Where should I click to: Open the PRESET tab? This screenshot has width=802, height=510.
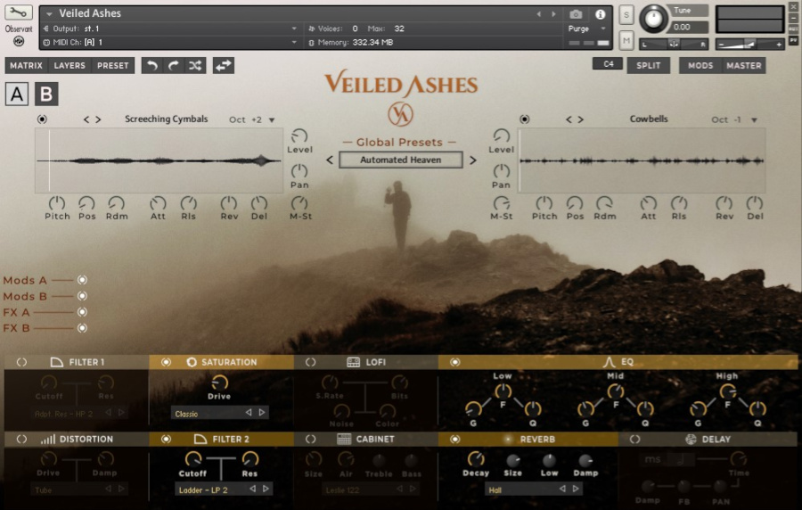click(x=113, y=65)
